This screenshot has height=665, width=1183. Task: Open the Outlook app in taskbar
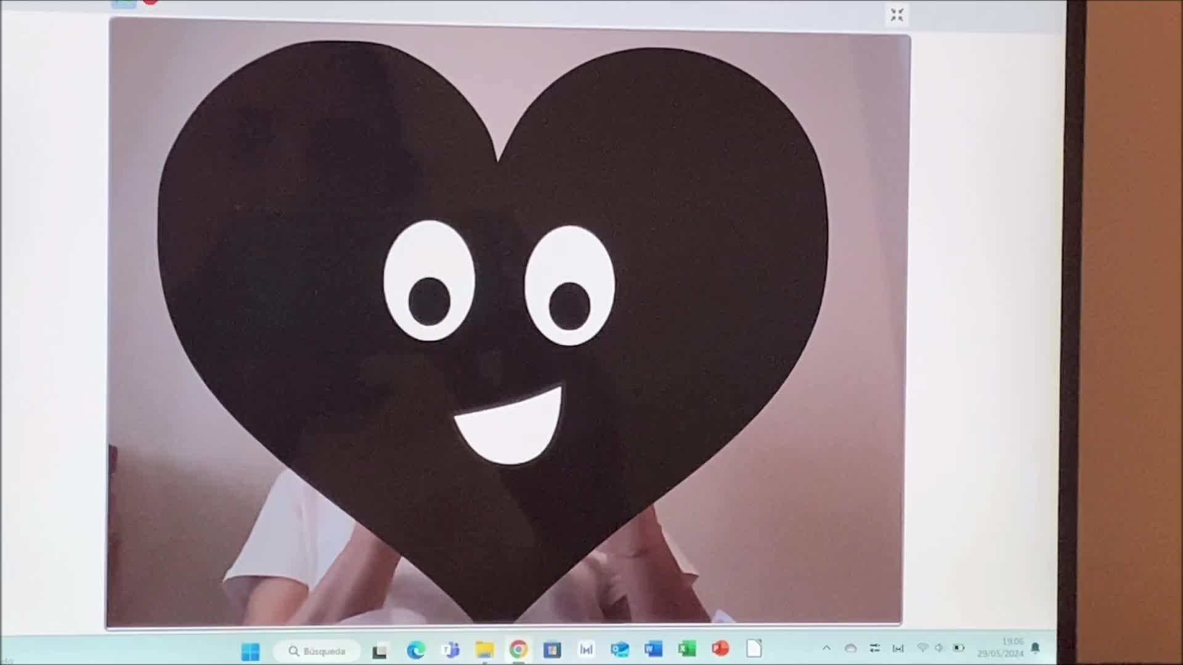620,649
